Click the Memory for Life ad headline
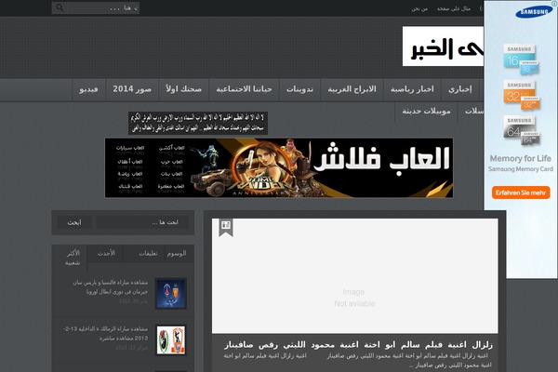The image size is (558, 372). click(520, 158)
